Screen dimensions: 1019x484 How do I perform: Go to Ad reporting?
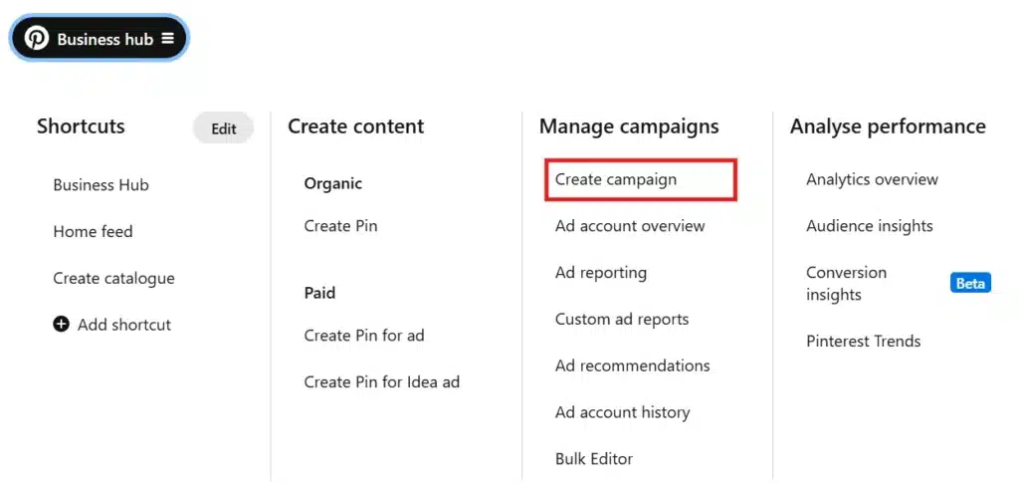tap(601, 273)
